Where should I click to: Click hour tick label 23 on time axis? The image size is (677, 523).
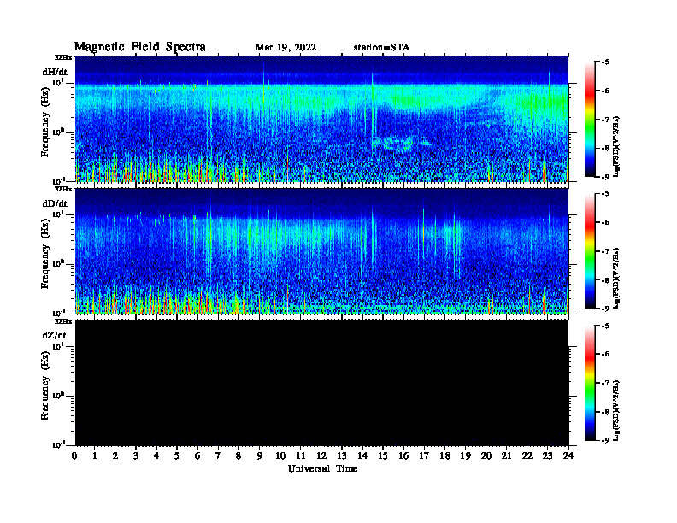click(547, 456)
